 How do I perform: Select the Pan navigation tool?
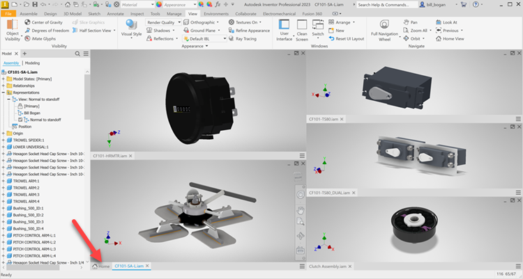tap(410, 22)
